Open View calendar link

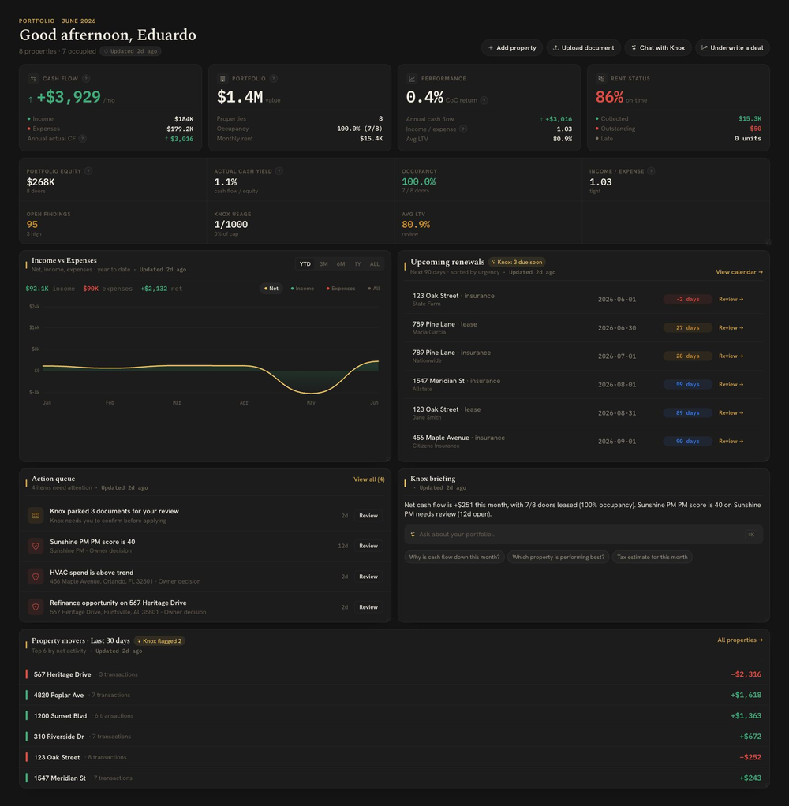pos(739,272)
